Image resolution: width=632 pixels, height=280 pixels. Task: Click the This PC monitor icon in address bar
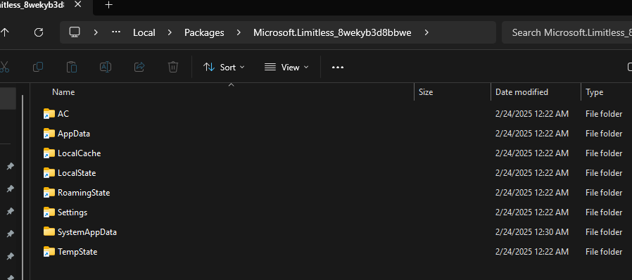(x=74, y=32)
